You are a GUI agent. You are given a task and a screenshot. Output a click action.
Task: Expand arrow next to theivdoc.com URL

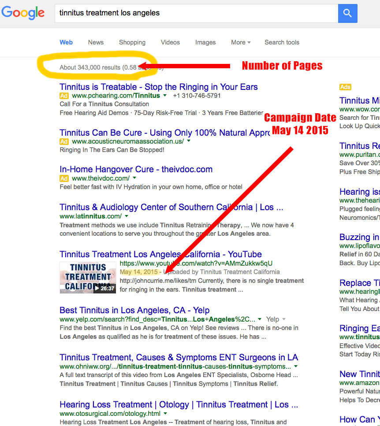[x=134, y=178]
